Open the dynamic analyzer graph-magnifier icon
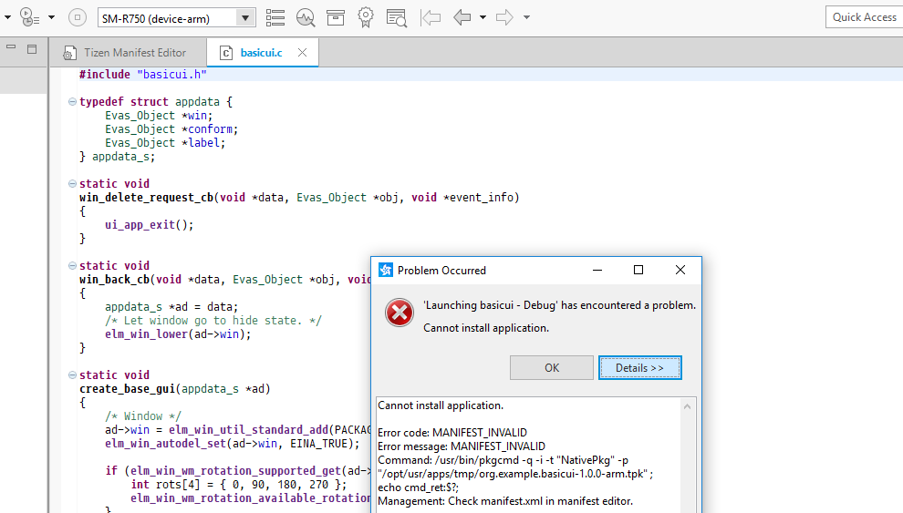The width and height of the screenshot is (903, 513). point(306,17)
